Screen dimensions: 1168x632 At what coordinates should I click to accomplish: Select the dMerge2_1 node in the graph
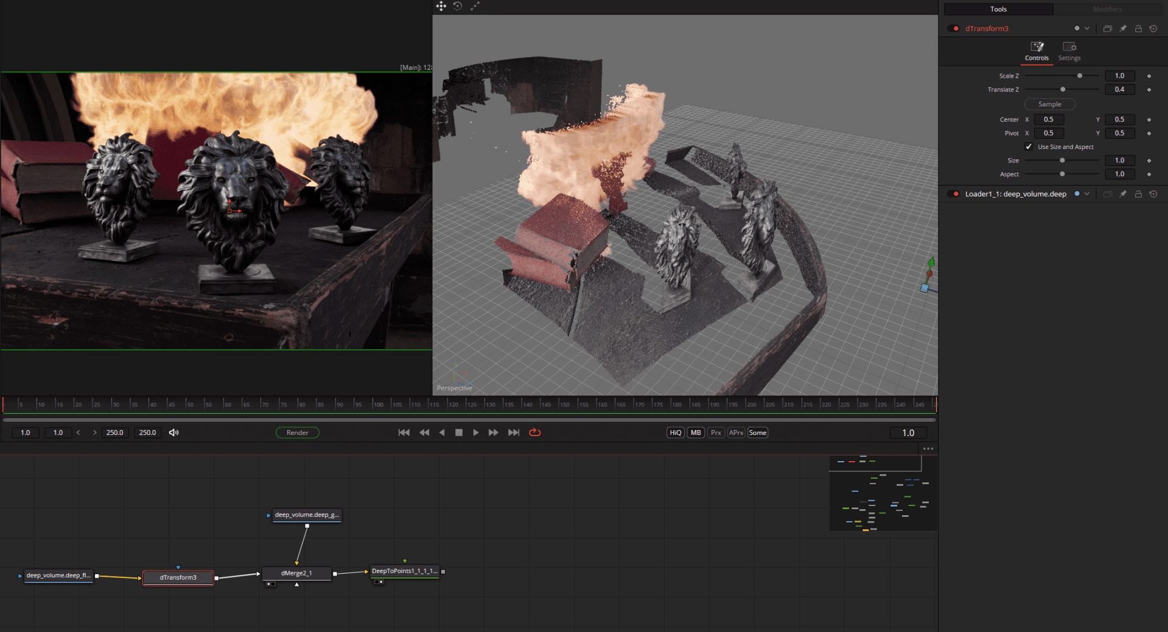coord(296,573)
